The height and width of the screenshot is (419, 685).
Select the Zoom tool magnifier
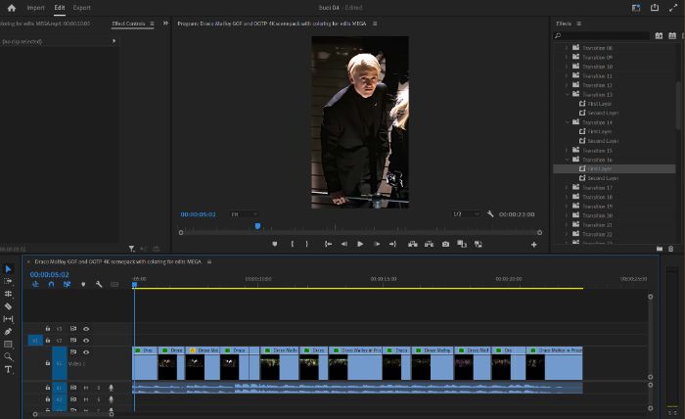[x=8, y=357]
